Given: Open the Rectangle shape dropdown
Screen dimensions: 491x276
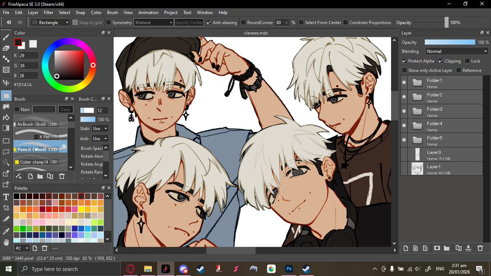Looking at the screenshot, I should pos(51,22).
